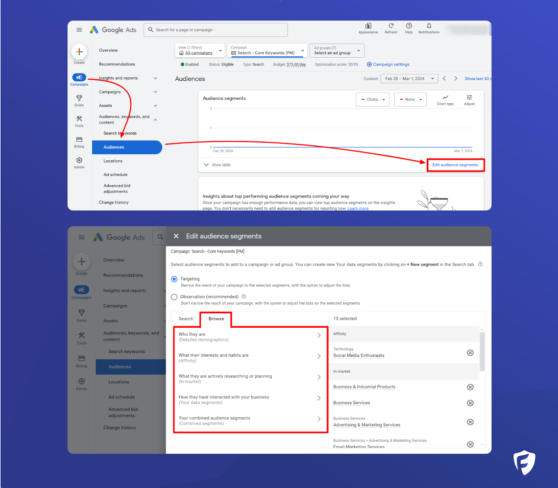Viewport: 558px width, 488px height.
Task: Open the Ad groups selector dropdown
Action: point(337,51)
